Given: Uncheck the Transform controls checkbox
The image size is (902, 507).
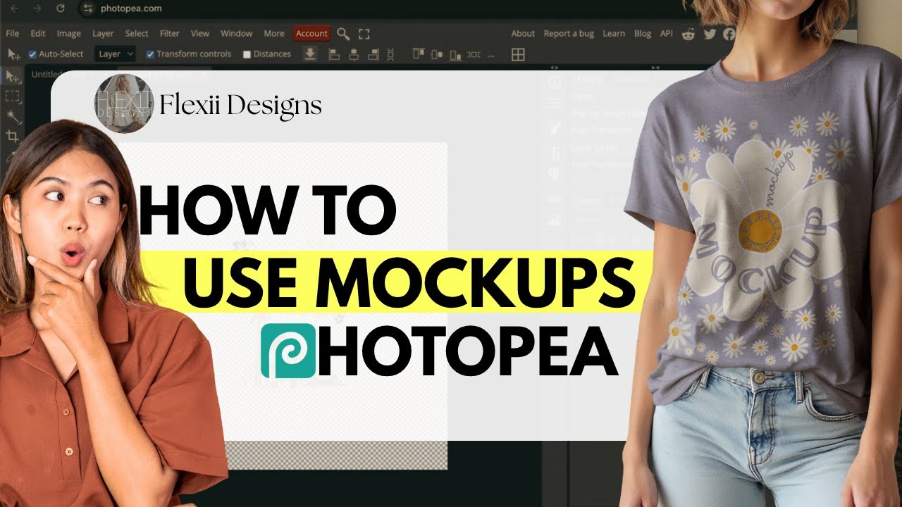Looking at the screenshot, I should tap(150, 54).
